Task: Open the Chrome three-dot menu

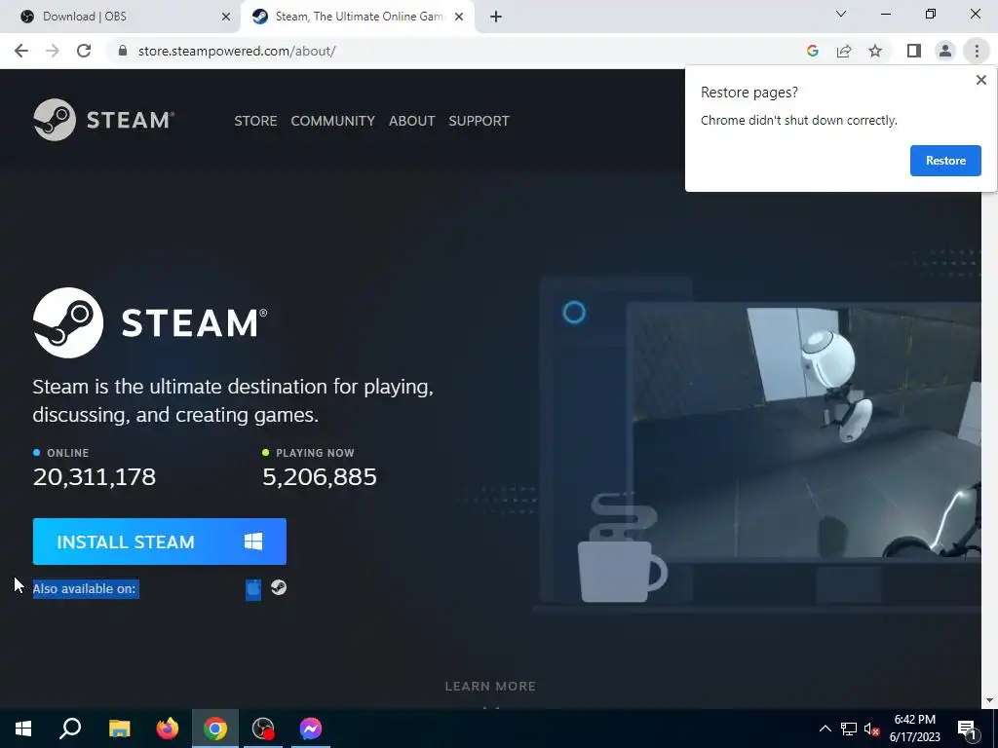Action: click(977, 51)
